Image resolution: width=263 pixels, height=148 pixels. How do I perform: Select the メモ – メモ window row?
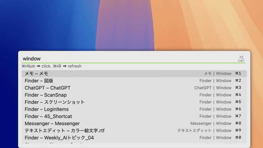134,74
